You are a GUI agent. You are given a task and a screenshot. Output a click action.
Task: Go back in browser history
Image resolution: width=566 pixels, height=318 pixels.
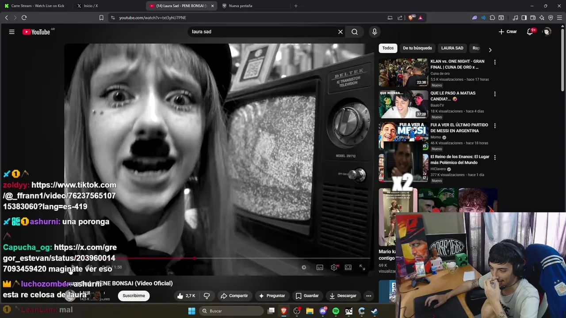(7, 18)
